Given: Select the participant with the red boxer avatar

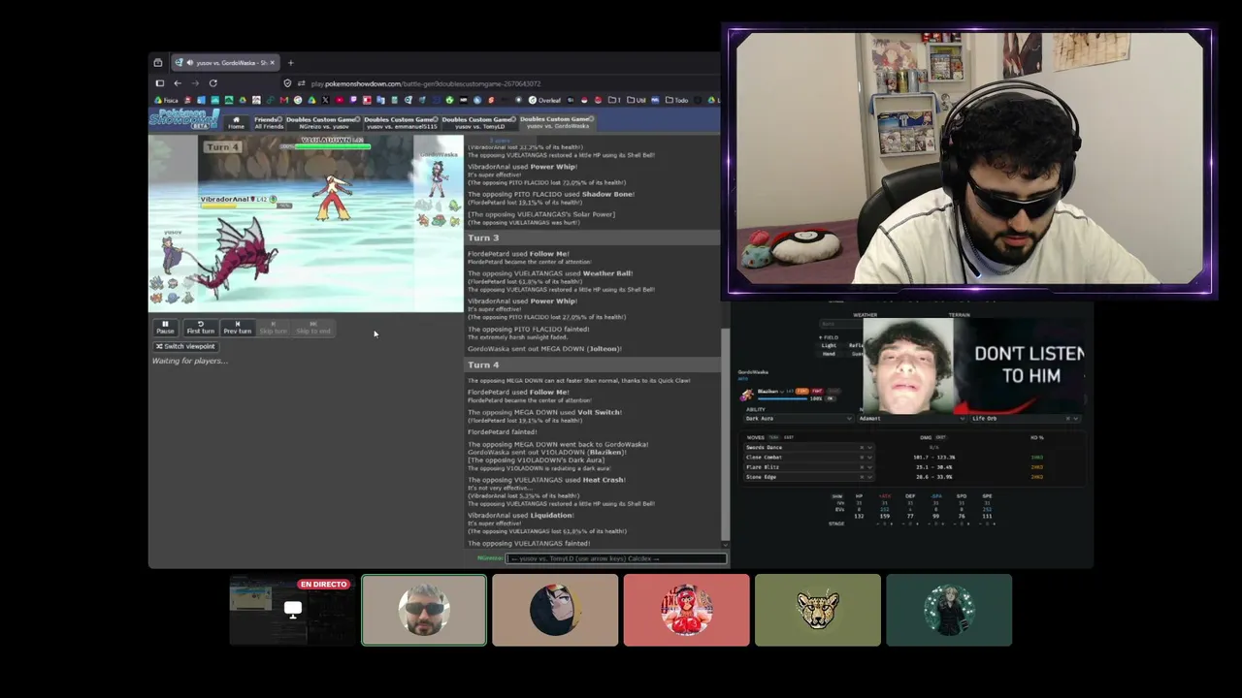Looking at the screenshot, I should pos(687,610).
